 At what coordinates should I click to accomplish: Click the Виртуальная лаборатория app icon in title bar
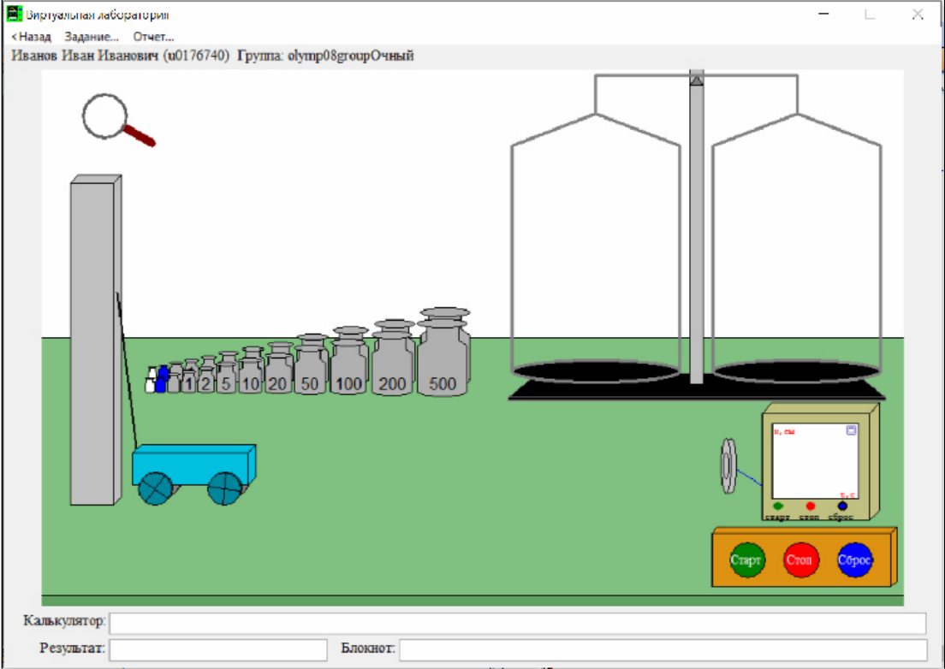pos(14,13)
